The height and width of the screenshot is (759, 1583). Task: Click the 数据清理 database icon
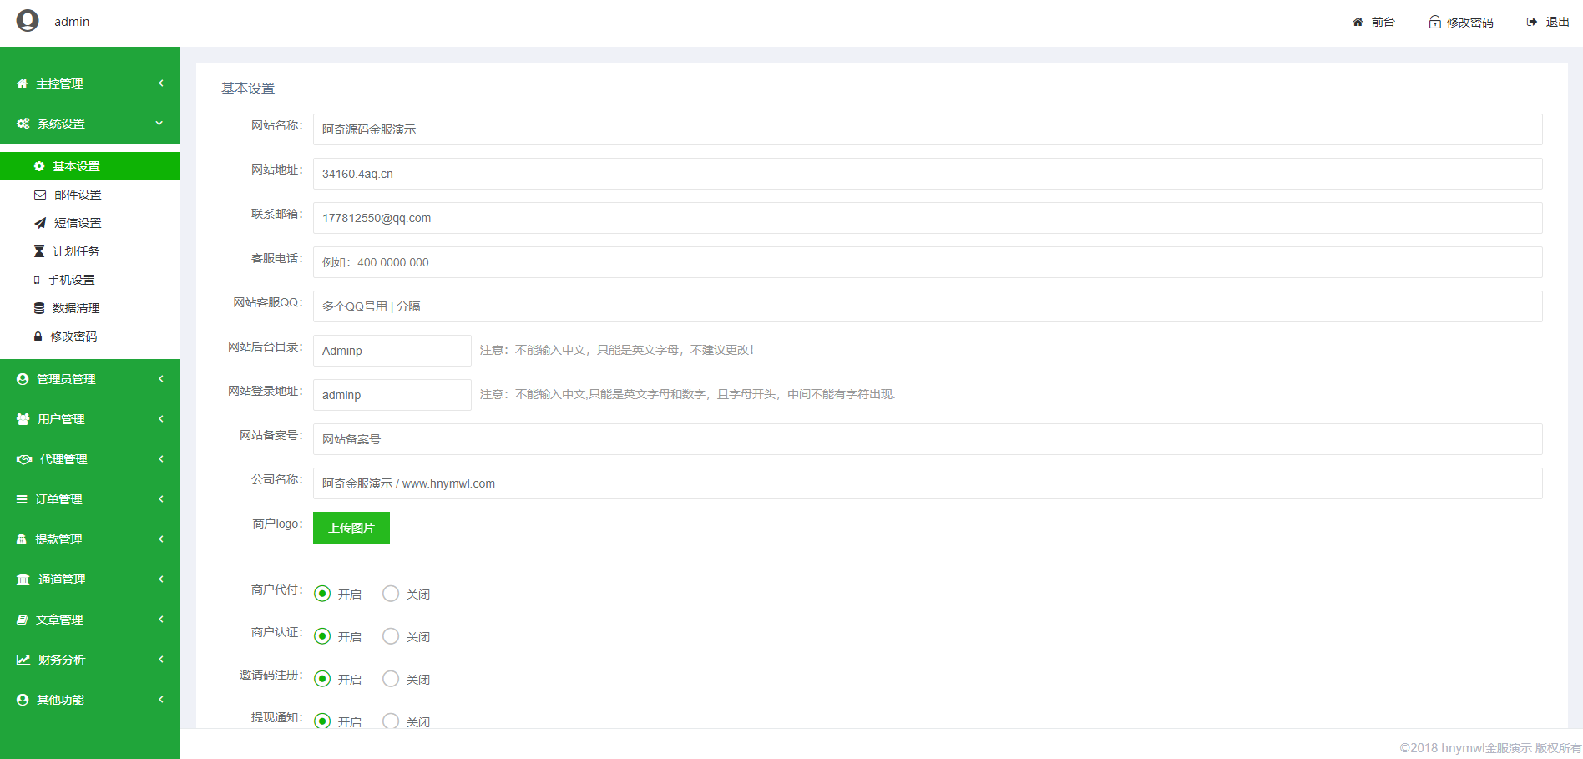click(x=38, y=307)
